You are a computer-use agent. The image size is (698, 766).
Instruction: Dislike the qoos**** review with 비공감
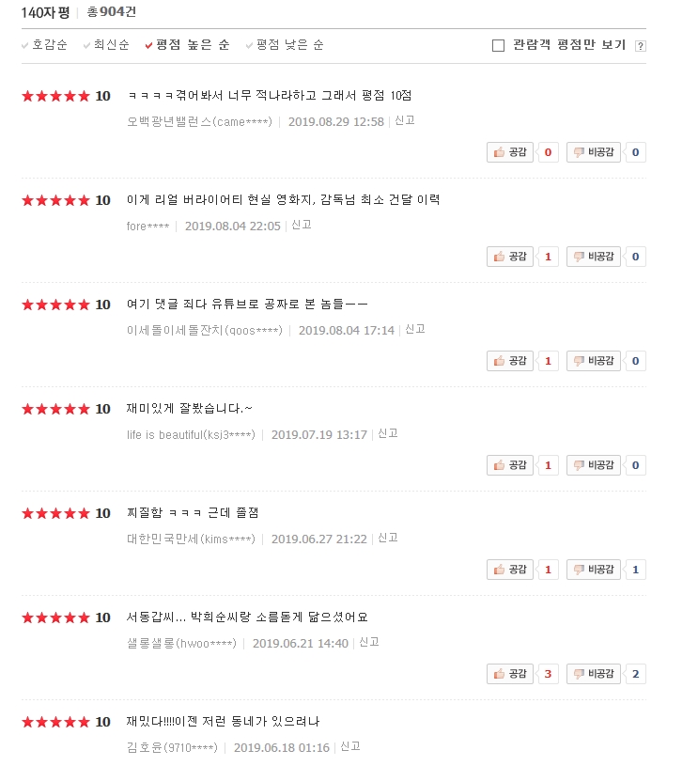pyautogui.click(x=594, y=361)
